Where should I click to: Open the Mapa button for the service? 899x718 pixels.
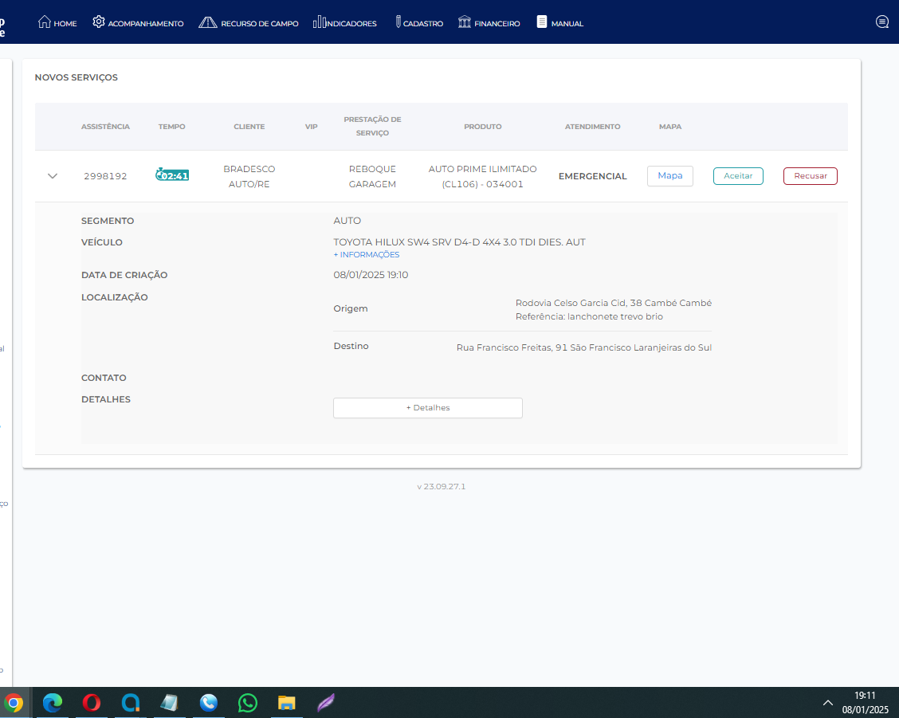(x=669, y=176)
